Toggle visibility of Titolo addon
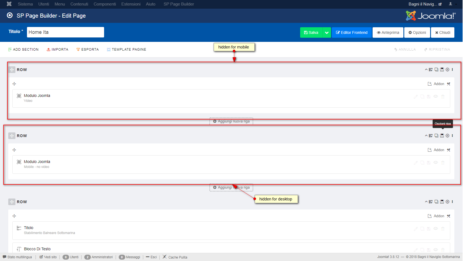Viewport: 464px width, 261px height. [x=436, y=229]
